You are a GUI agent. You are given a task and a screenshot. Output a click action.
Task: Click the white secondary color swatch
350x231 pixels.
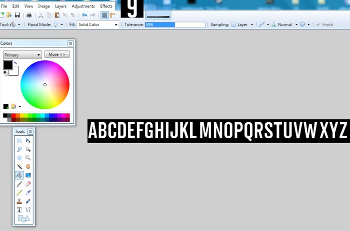[15, 72]
